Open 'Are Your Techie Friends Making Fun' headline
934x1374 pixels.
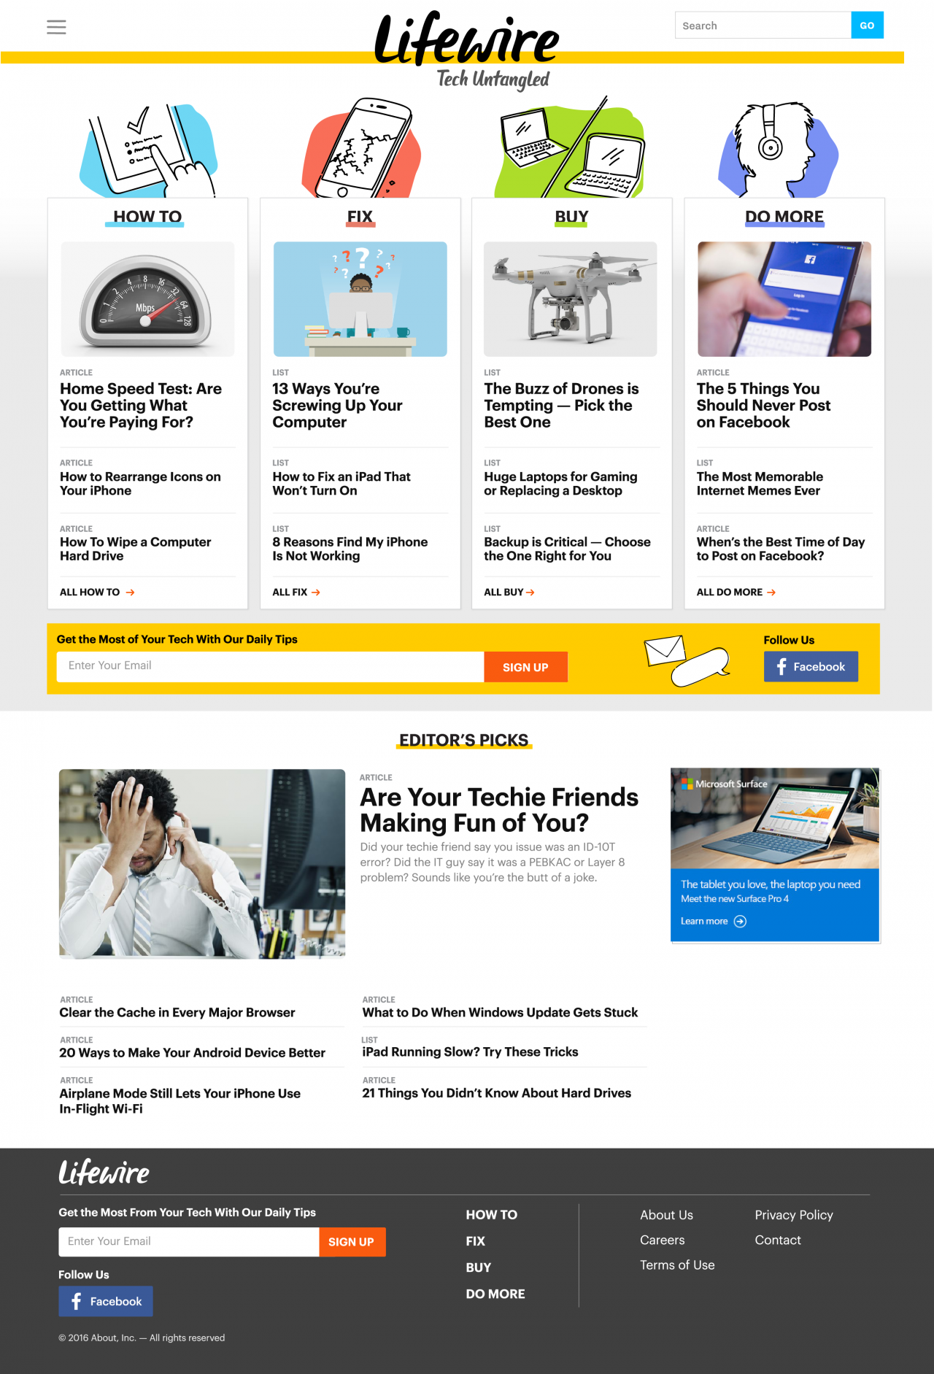pyautogui.click(x=499, y=810)
